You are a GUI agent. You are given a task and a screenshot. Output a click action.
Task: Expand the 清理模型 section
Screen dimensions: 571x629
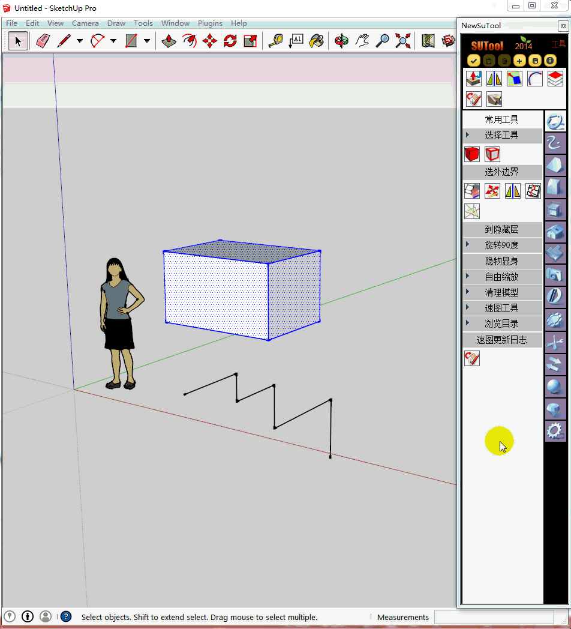coord(503,292)
